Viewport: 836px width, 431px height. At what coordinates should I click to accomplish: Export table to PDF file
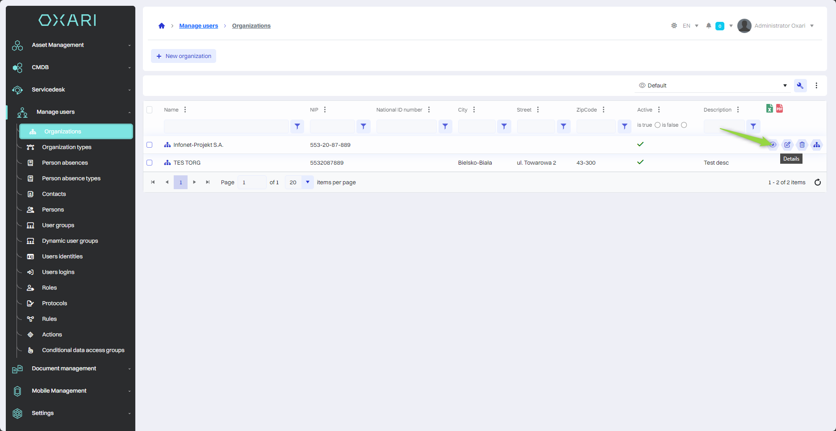pyautogui.click(x=779, y=108)
